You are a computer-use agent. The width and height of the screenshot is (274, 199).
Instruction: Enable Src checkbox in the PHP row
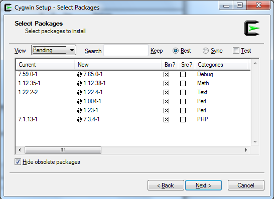pyautogui.click(x=183, y=120)
